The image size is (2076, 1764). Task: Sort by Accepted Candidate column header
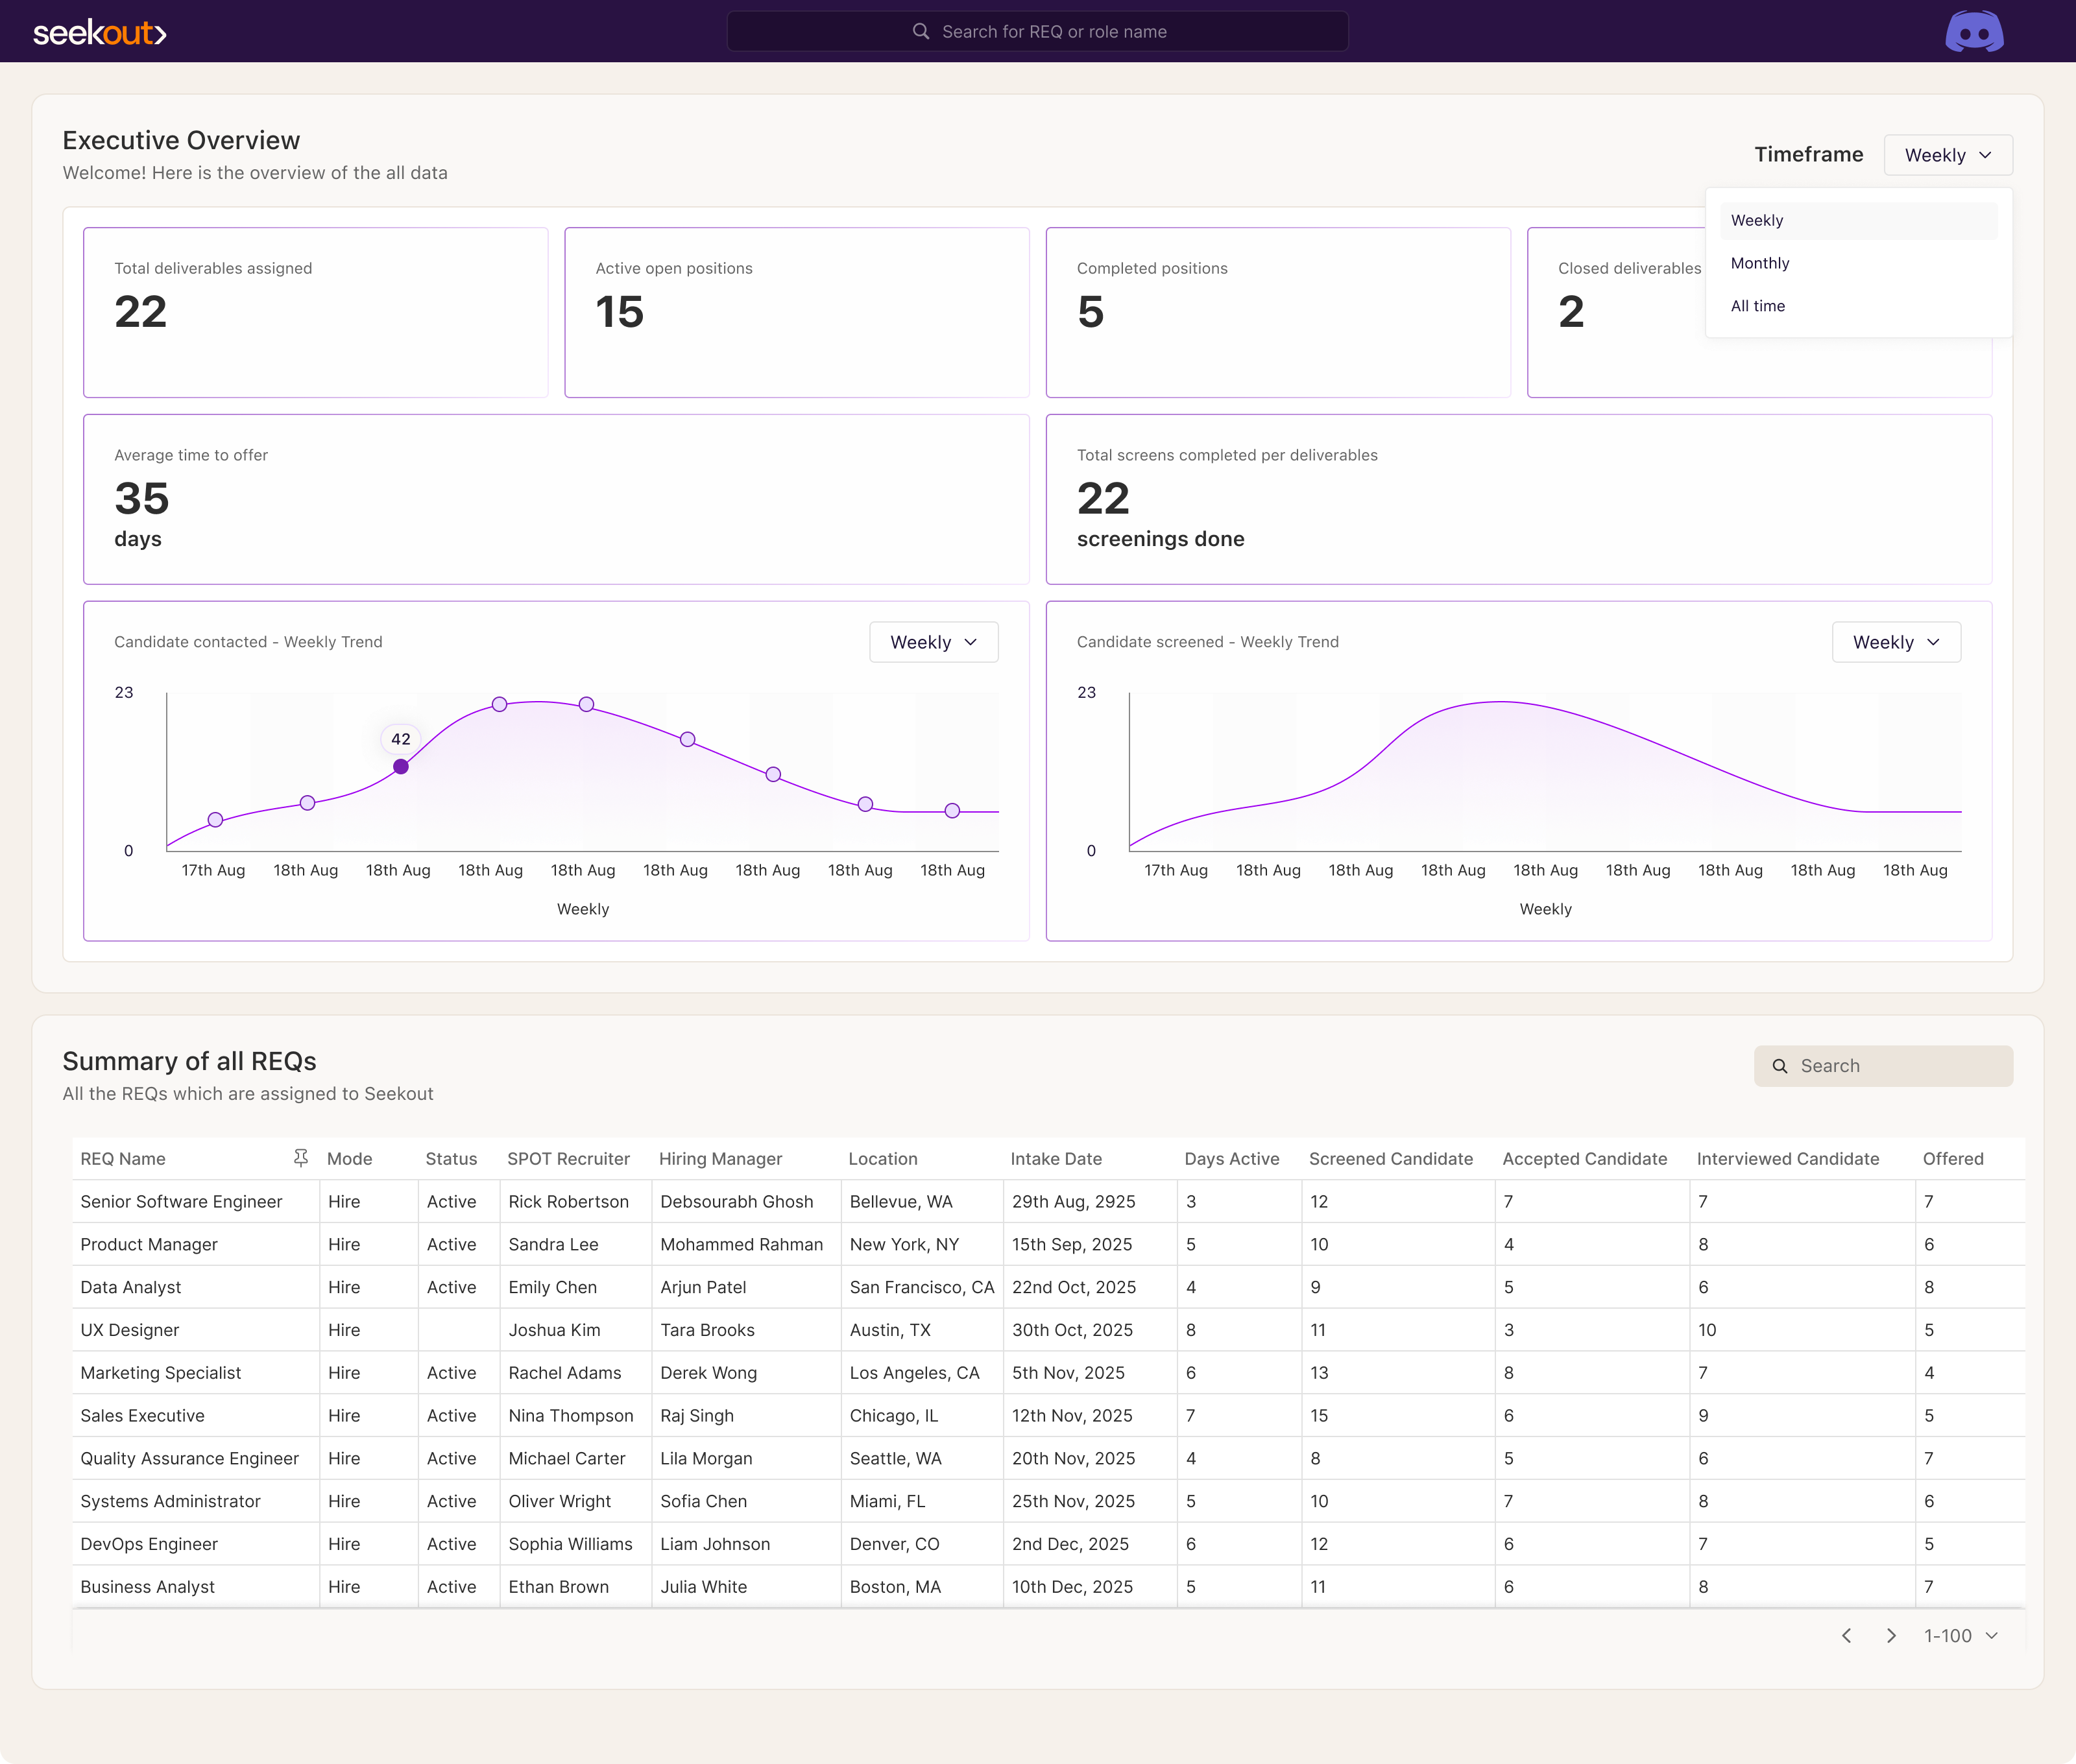[1585, 1159]
